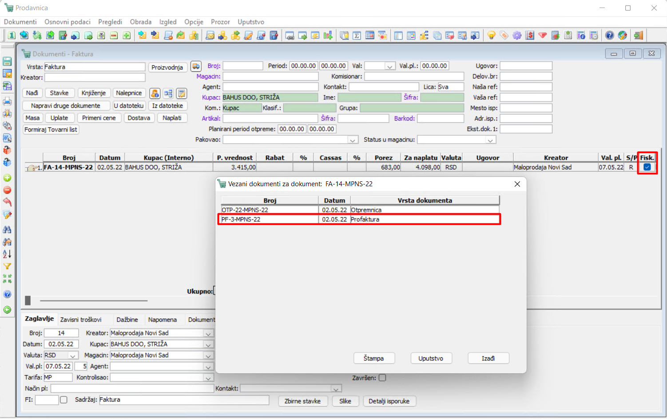Click the Knjiženje button
The width and height of the screenshot is (667, 419).
(x=94, y=93)
